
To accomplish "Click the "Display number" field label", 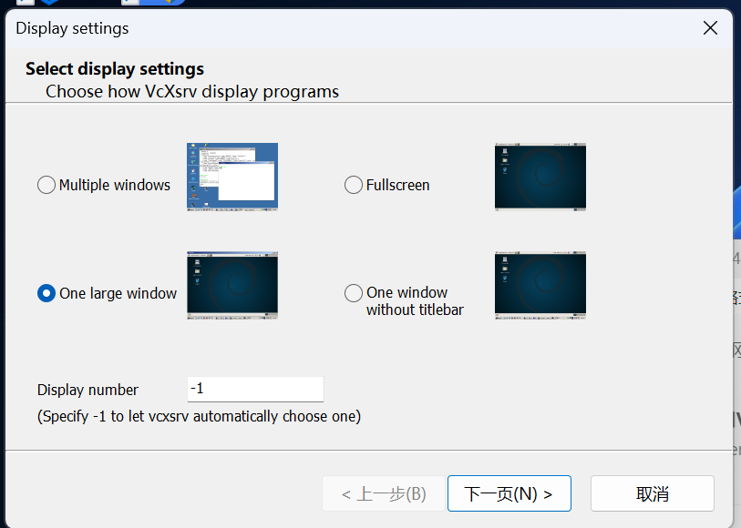I will pos(87,390).
